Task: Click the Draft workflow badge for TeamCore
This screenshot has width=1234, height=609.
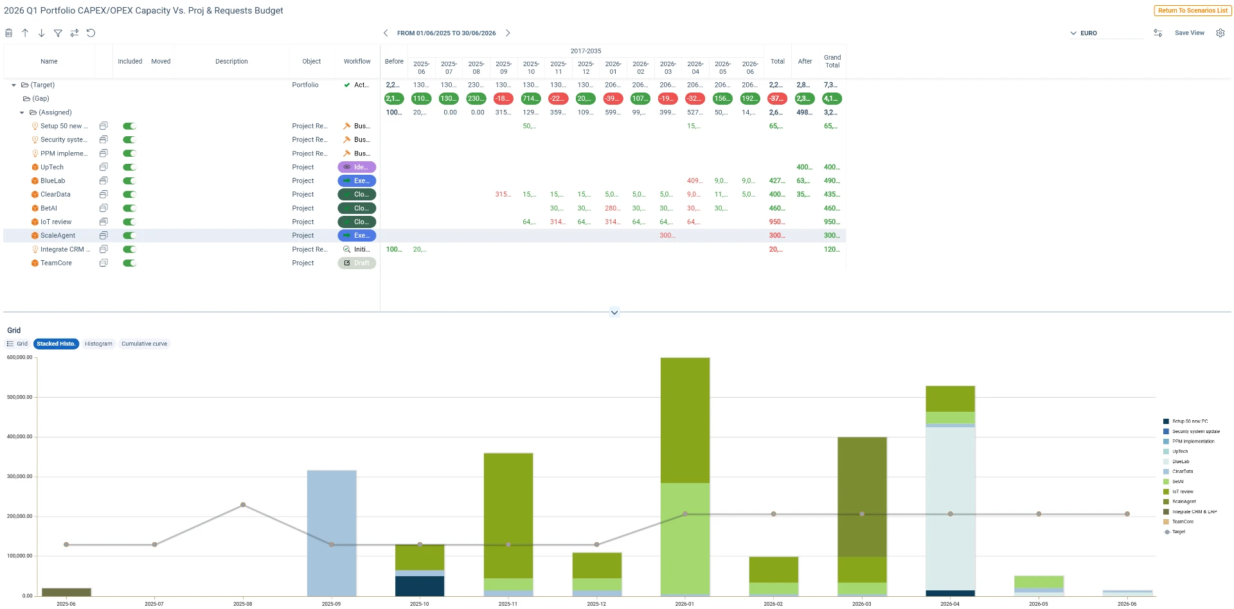Action: click(x=357, y=263)
